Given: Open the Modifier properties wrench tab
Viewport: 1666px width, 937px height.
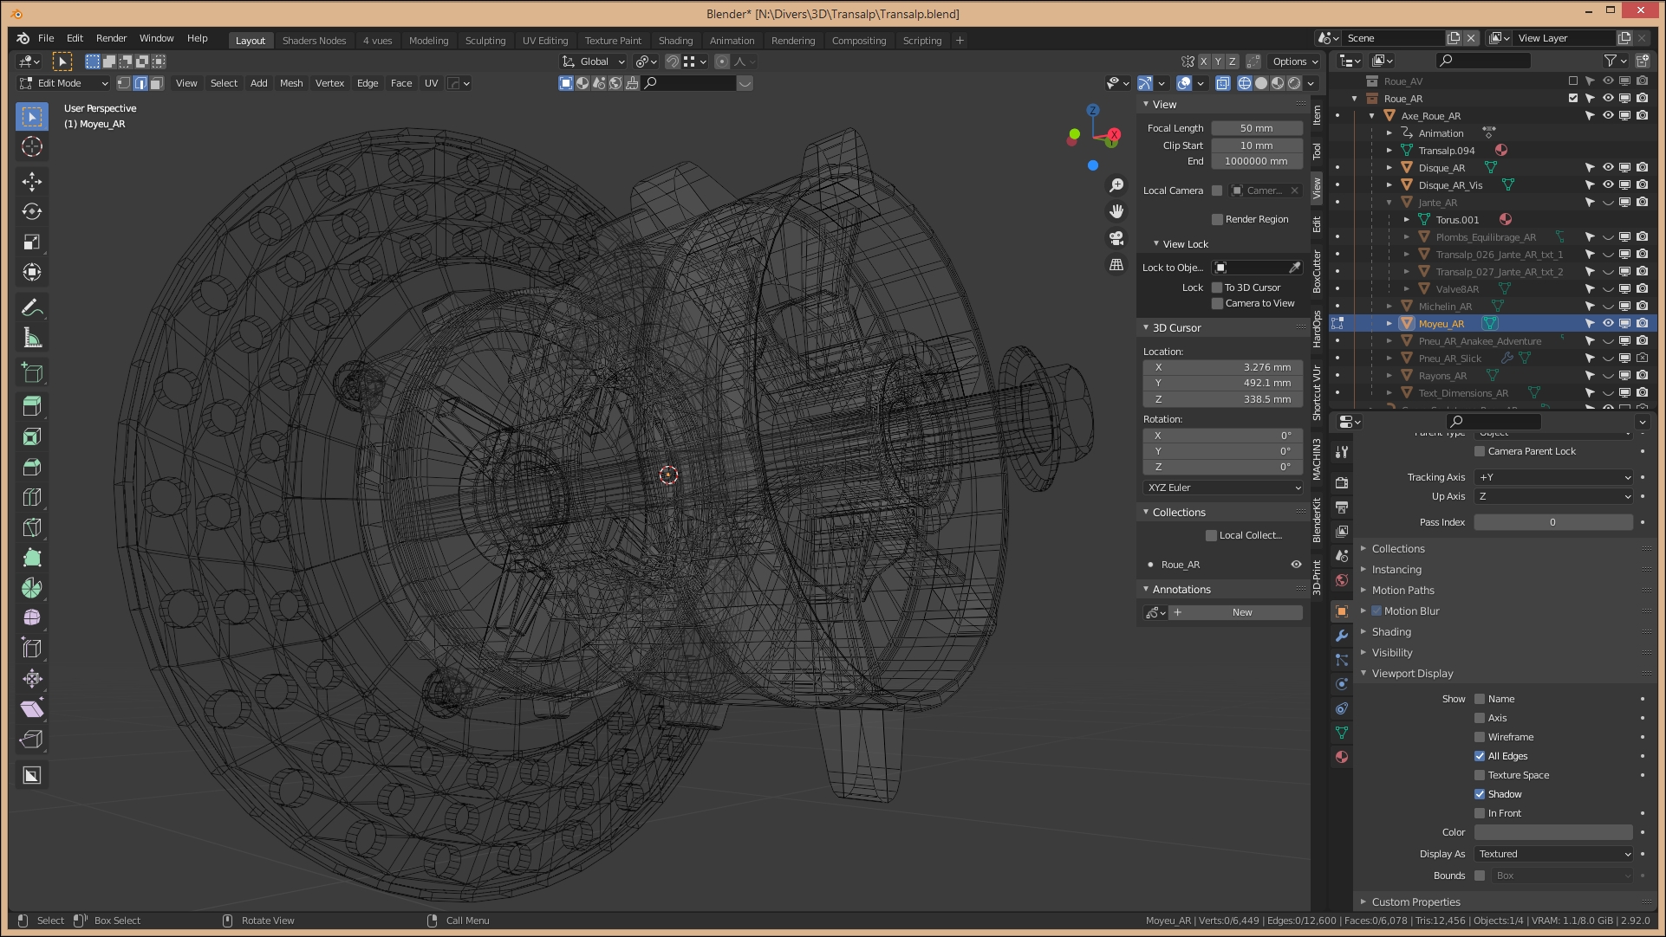Looking at the screenshot, I should pyautogui.click(x=1342, y=636).
